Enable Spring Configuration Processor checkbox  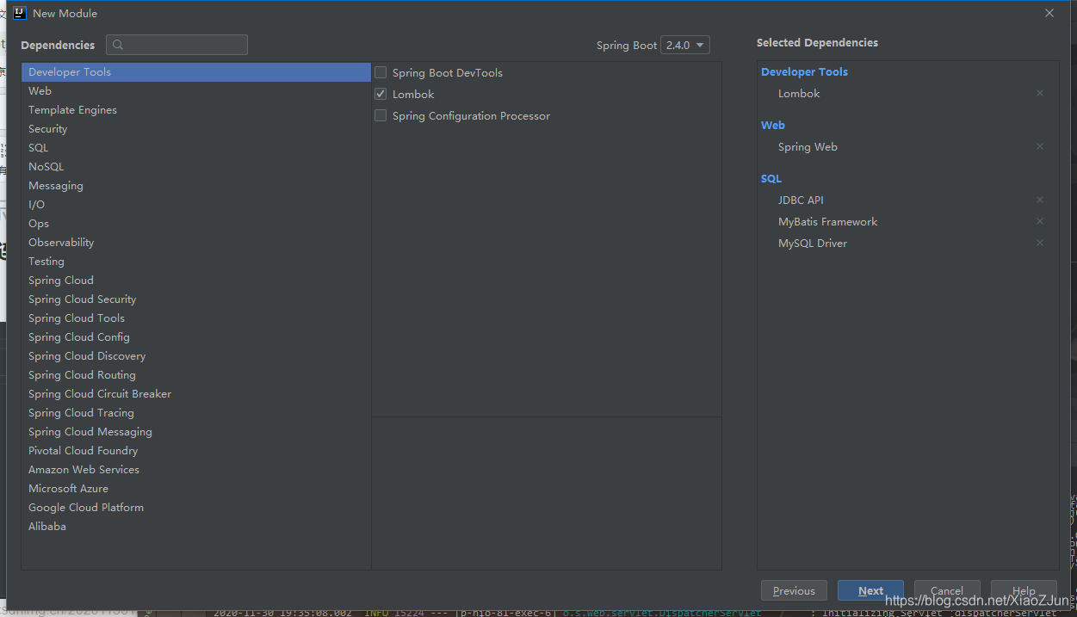tap(381, 115)
